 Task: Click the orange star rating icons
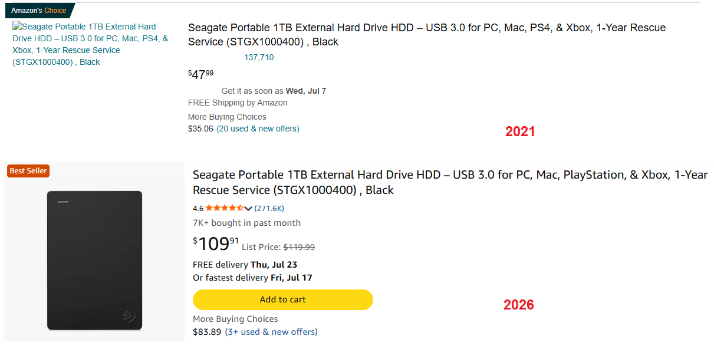point(224,208)
